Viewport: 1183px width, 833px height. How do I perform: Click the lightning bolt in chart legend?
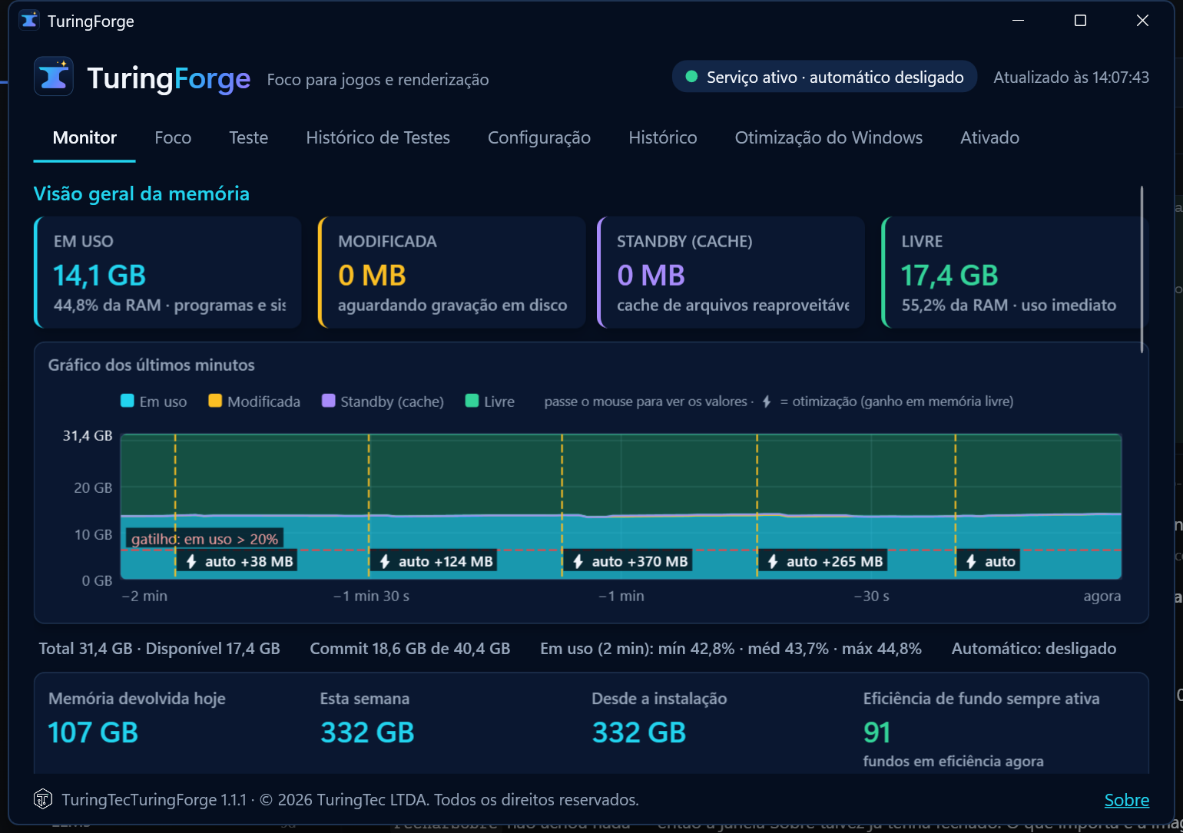point(767,402)
